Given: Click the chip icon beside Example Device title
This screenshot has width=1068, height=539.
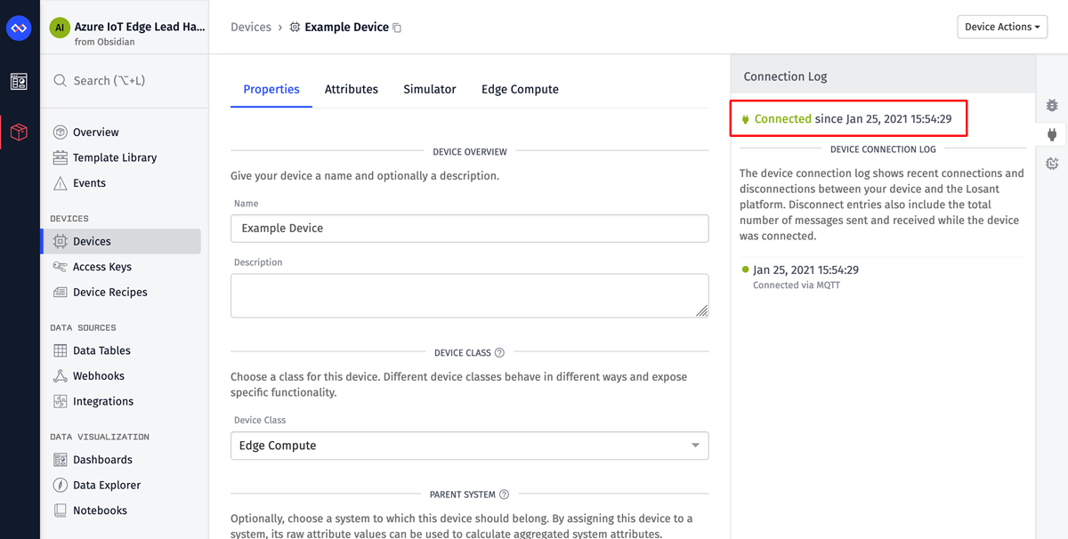Looking at the screenshot, I should click(x=295, y=28).
